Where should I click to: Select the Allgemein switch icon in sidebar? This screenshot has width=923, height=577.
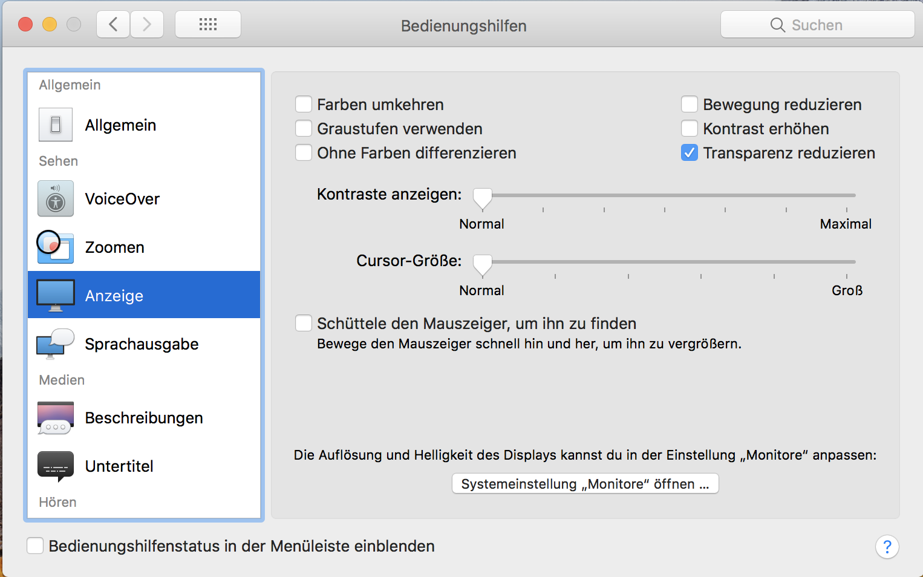point(56,125)
